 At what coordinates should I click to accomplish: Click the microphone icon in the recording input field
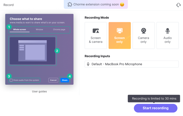pos(88,64)
